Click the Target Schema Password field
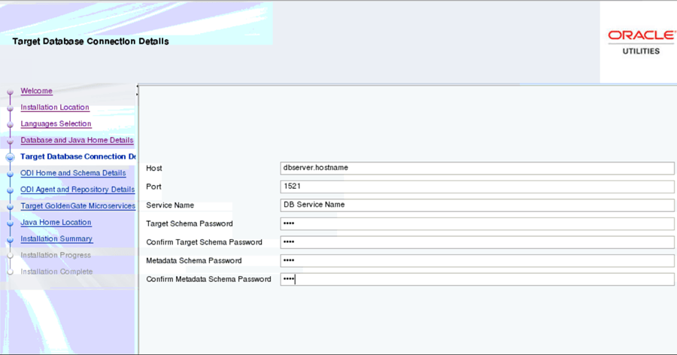 click(477, 223)
